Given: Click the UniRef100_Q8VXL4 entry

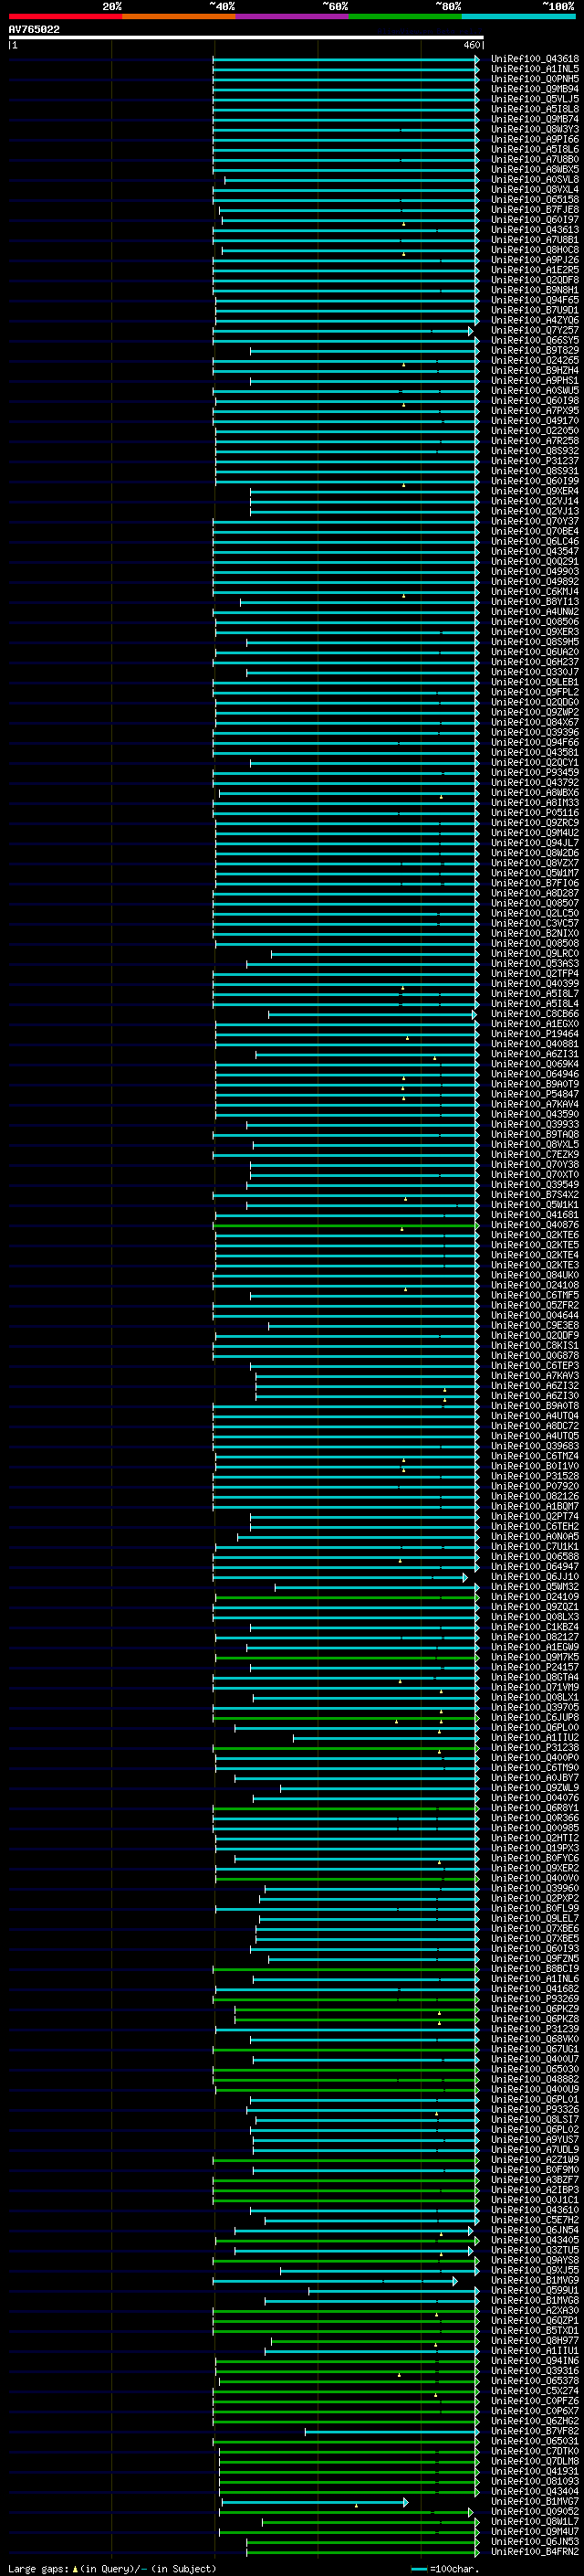Looking at the screenshot, I should coord(535,190).
